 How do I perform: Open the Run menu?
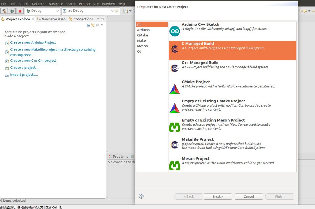point(96,4)
